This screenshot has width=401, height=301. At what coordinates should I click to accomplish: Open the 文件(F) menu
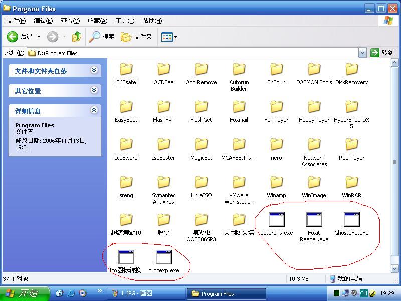(x=17, y=21)
